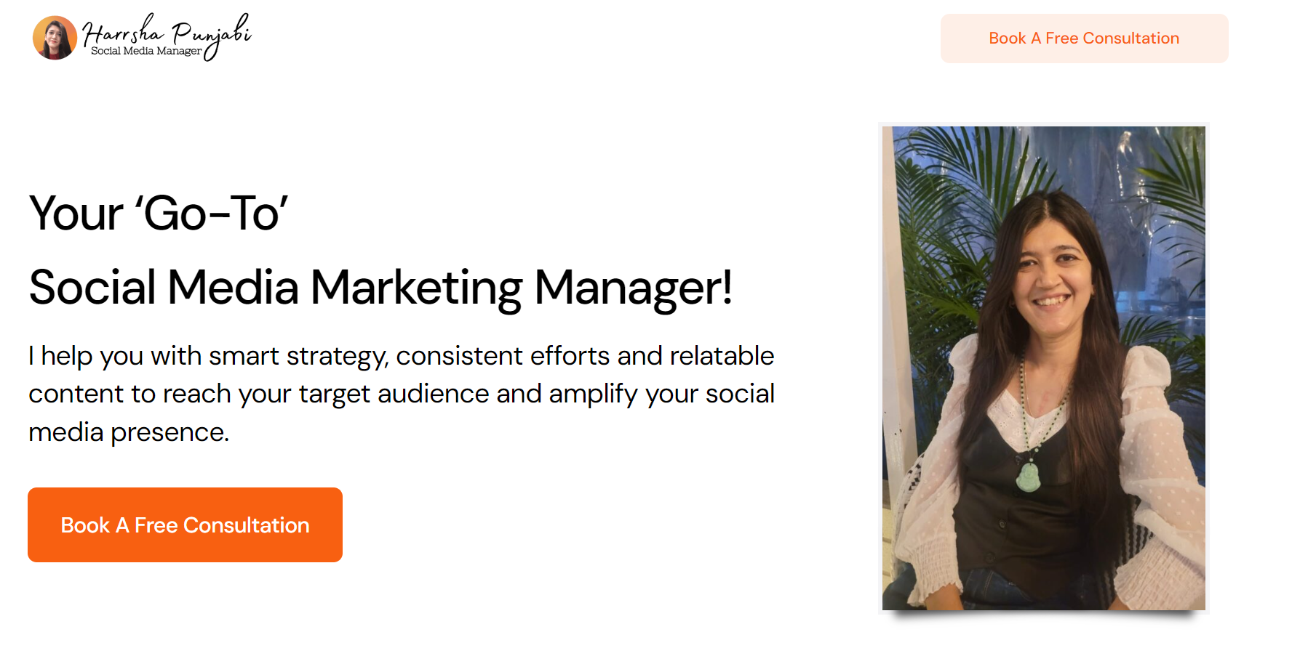Click the word "Manager!" ending the headline
Screen dimensions: 1300x648
pos(633,288)
